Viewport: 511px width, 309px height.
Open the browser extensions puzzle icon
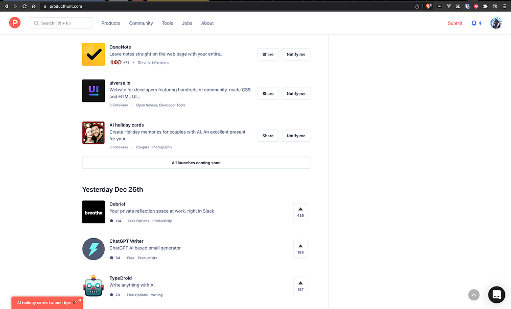[x=485, y=6]
